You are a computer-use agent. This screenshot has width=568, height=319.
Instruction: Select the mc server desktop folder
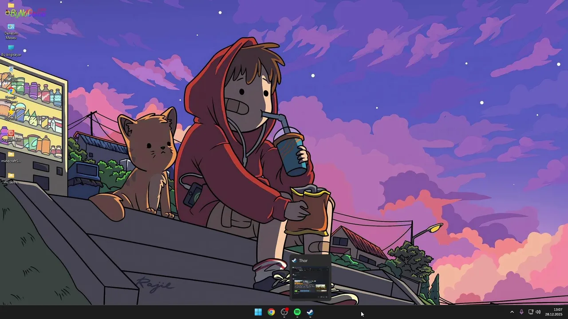click(x=11, y=178)
